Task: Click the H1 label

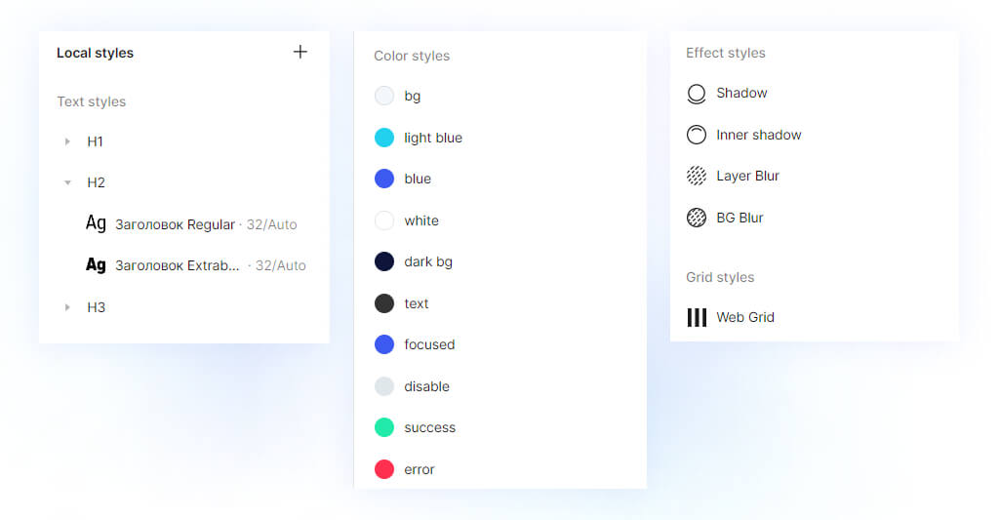Action: coord(95,141)
